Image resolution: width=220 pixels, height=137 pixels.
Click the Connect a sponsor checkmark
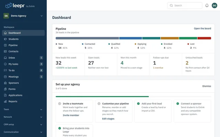(x=178, y=103)
